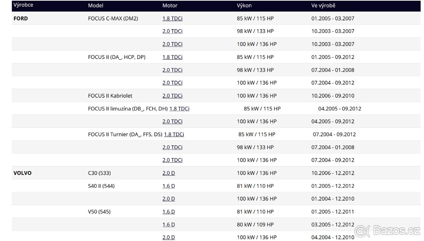Open the 2.0 D link dated 04.2004 - 12.2010
Viewport: 424px width, 241px height.
(x=169, y=237)
